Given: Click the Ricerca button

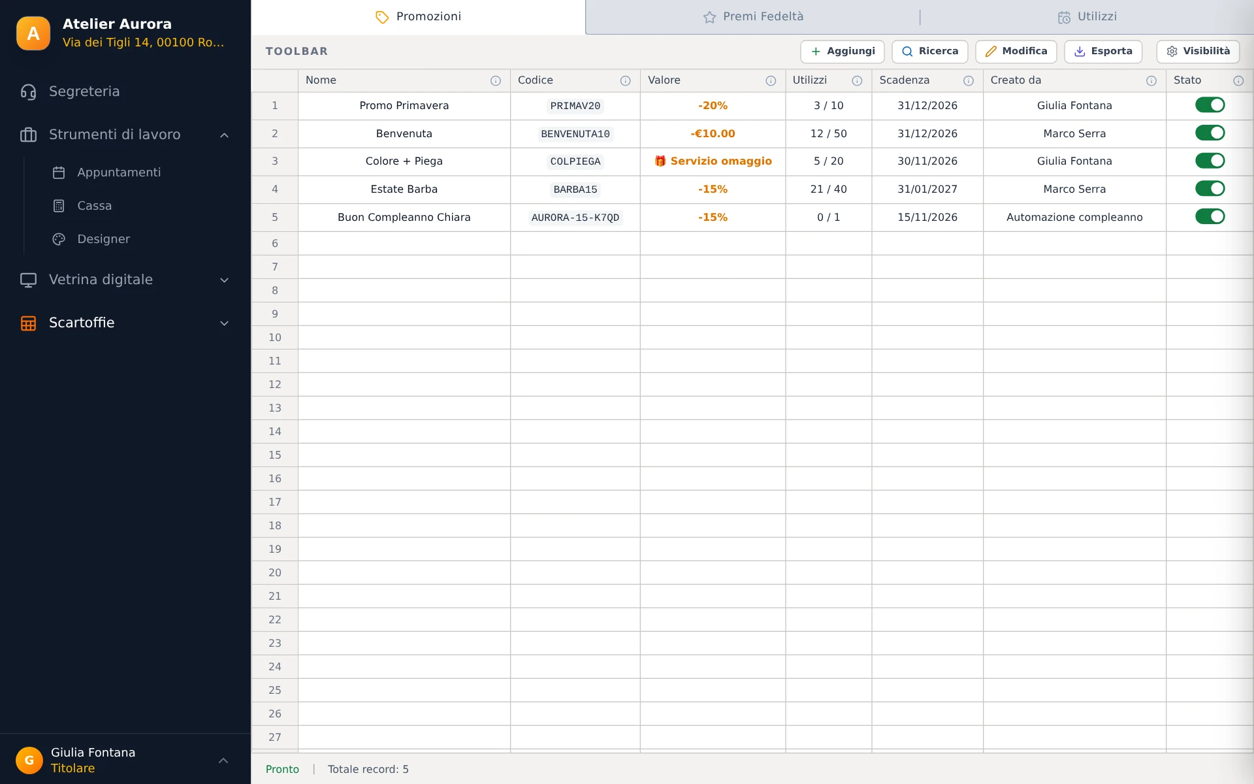Looking at the screenshot, I should pos(930,52).
